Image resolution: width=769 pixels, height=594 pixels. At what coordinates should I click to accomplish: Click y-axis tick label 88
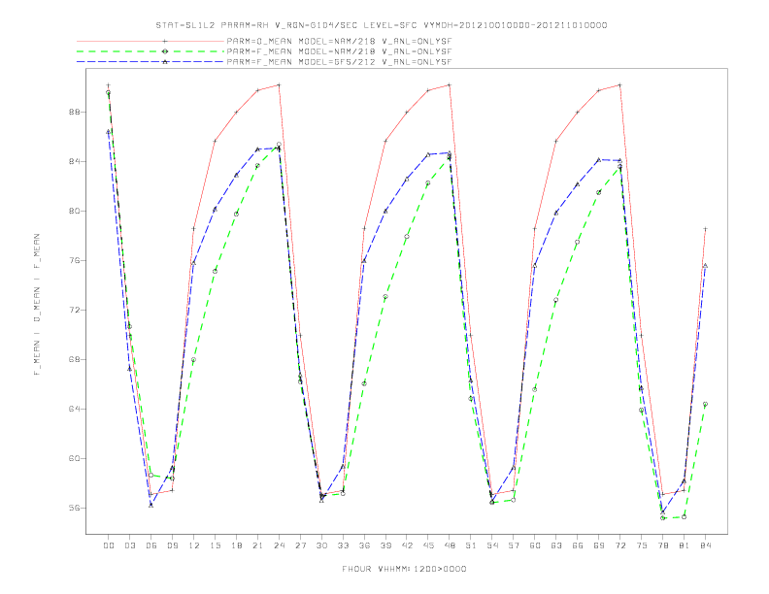74,113
